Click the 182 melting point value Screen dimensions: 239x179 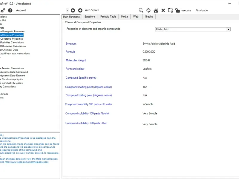click(145, 87)
